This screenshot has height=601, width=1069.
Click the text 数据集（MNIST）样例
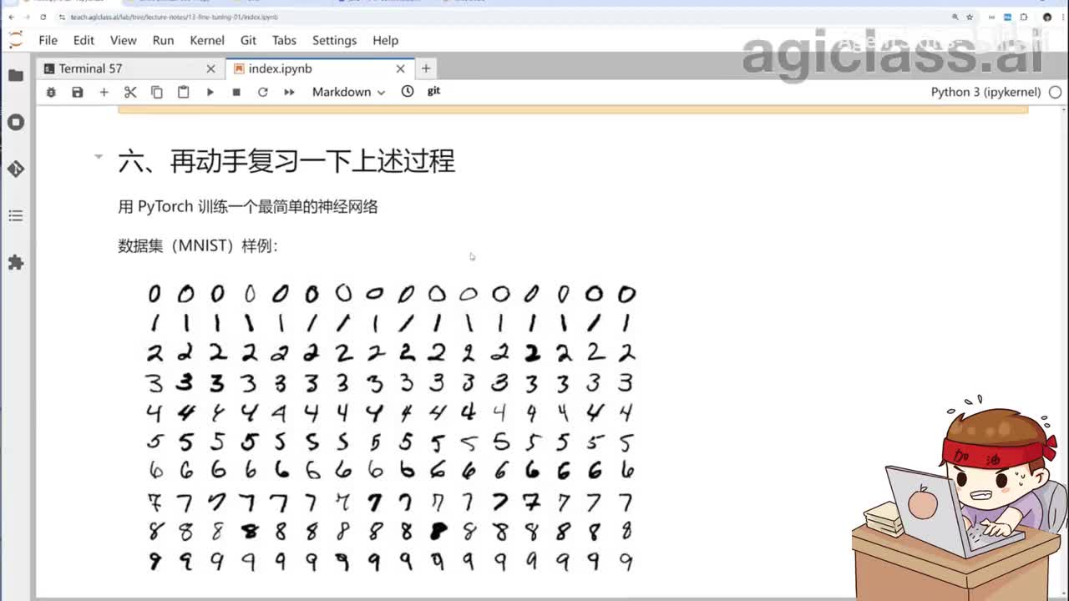coord(198,246)
